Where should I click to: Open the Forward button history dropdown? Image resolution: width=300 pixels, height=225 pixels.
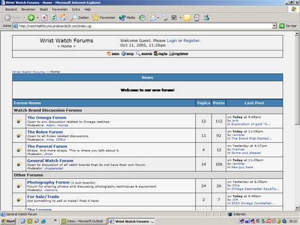(x=37, y=18)
